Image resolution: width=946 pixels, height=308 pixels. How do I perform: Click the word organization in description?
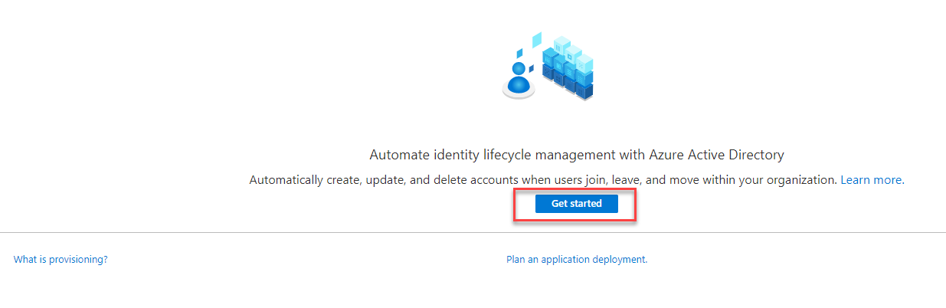pos(802,180)
